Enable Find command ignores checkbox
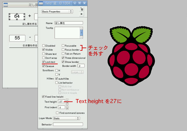Image resolution: width=187 pixels, height=131 pixels. (57, 113)
